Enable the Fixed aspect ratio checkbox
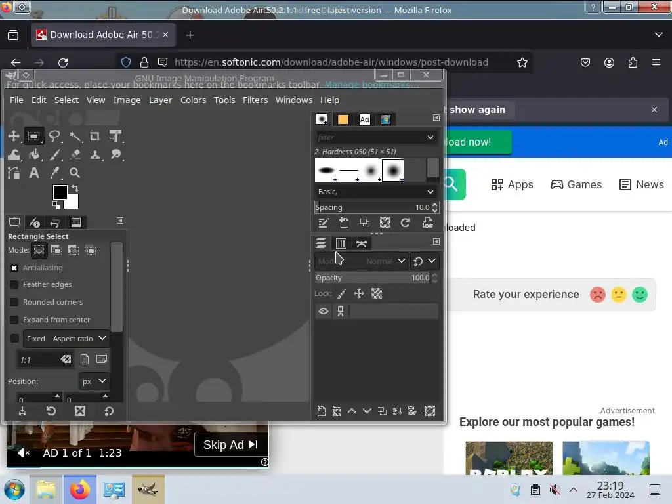This screenshot has height=504, width=672. [x=14, y=339]
